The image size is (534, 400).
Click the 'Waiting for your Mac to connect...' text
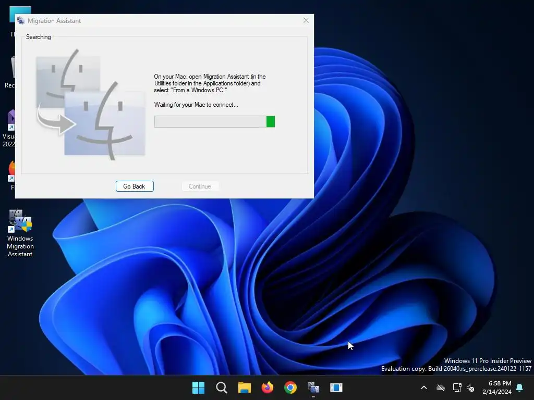196,105
